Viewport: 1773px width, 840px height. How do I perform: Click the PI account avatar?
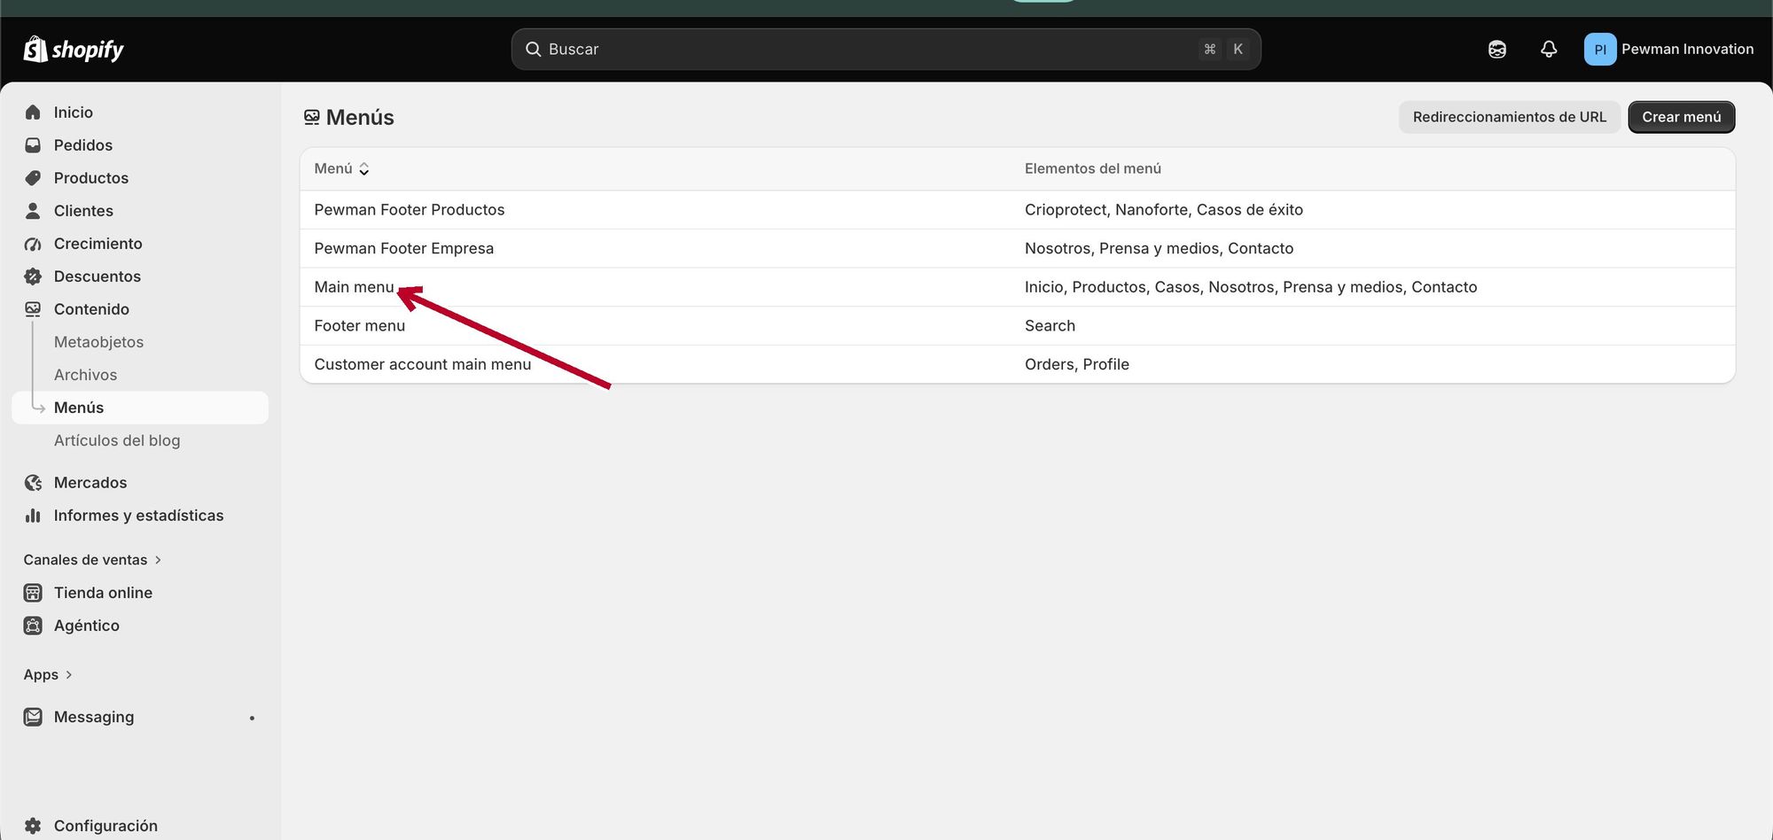1600,50
